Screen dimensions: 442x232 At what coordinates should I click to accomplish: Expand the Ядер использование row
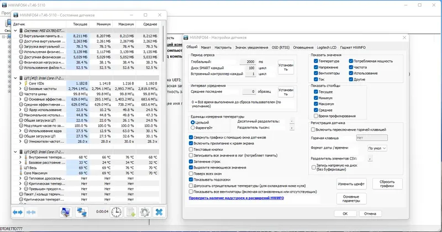[20, 110]
